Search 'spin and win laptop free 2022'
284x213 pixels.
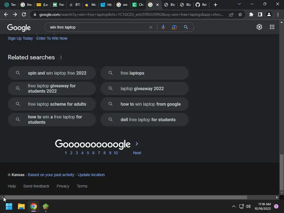coord(52,73)
